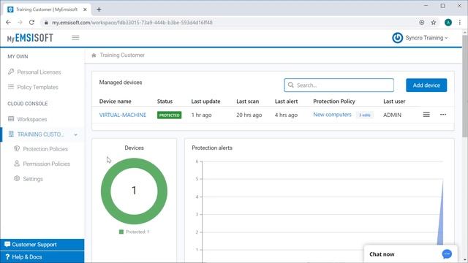Click the blue spike in Protection alerts chart
468x263 pixels.
[x=440, y=221]
